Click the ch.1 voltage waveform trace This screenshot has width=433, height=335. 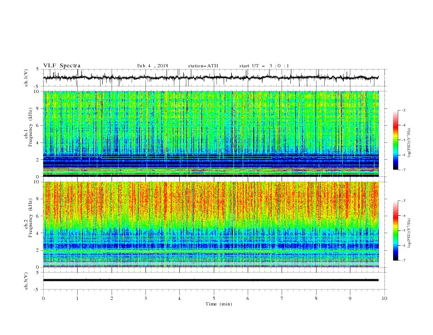210,78
